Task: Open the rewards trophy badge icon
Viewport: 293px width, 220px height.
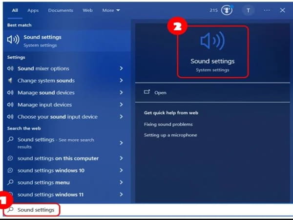Action: pos(227,10)
